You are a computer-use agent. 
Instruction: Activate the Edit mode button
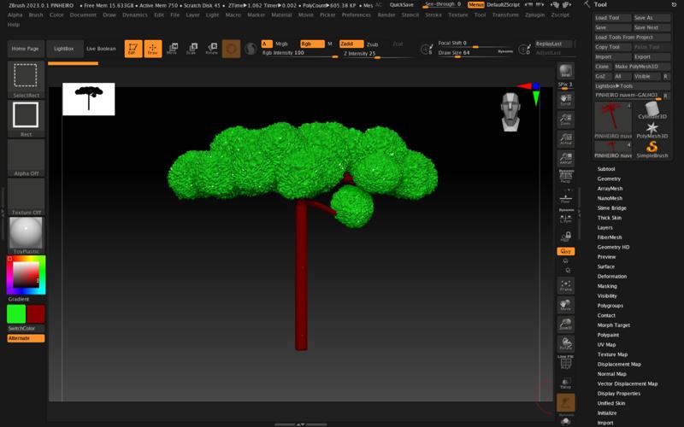pyautogui.click(x=133, y=49)
